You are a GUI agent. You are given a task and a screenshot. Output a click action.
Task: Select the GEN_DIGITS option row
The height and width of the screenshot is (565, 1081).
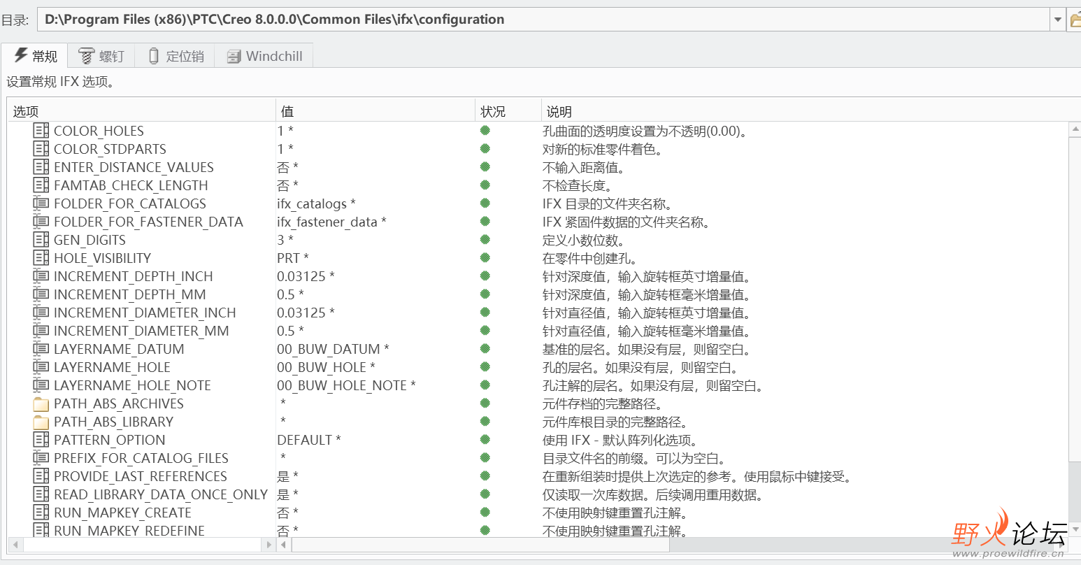(x=538, y=240)
